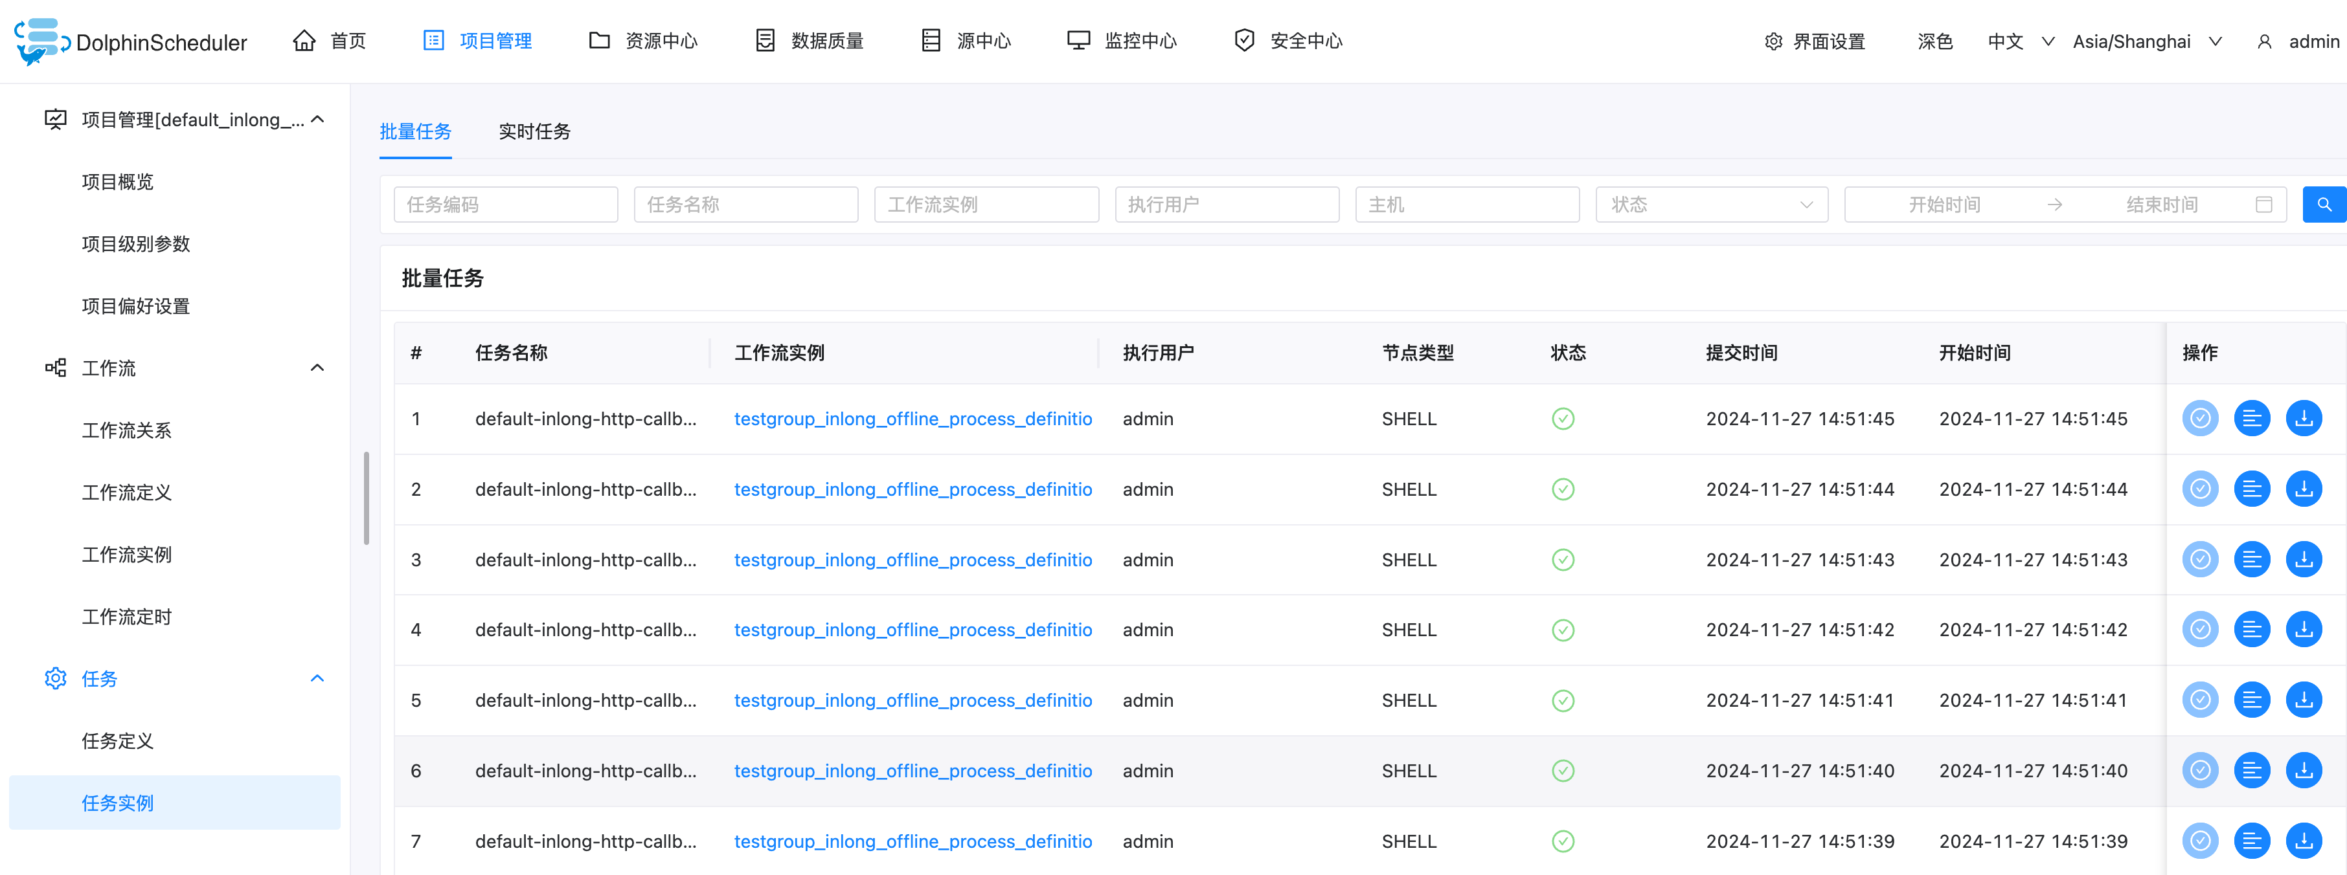Go to 任务定义 in the sidebar
Image resolution: width=2347 pixels, height=875 pixels.
[x=117, y=740]
